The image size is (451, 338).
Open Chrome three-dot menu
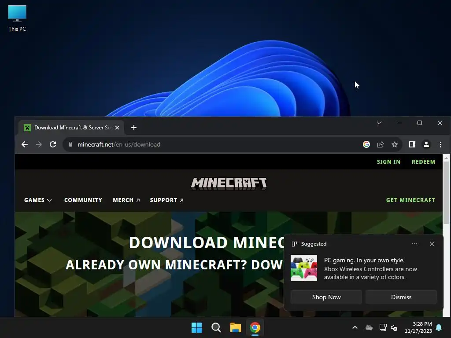[440, 144]
